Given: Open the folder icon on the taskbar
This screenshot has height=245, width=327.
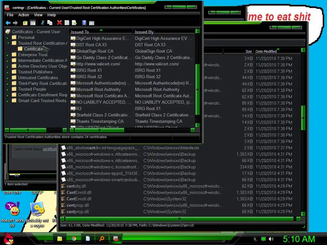Looking at the screenshot, I should (x=60, y=239).
